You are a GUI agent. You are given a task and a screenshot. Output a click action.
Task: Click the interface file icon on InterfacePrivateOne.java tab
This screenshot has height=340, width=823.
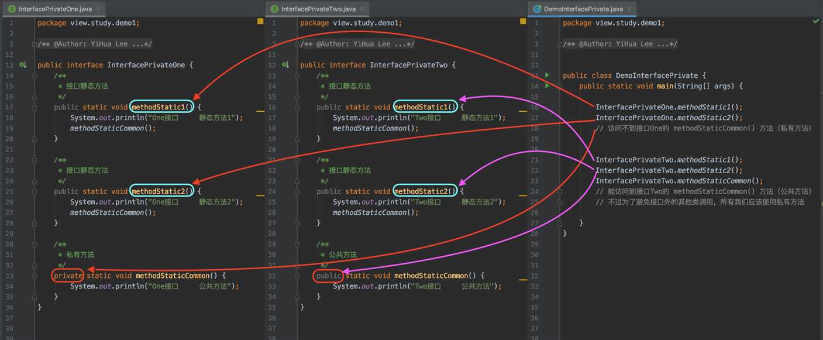[12, 9]
